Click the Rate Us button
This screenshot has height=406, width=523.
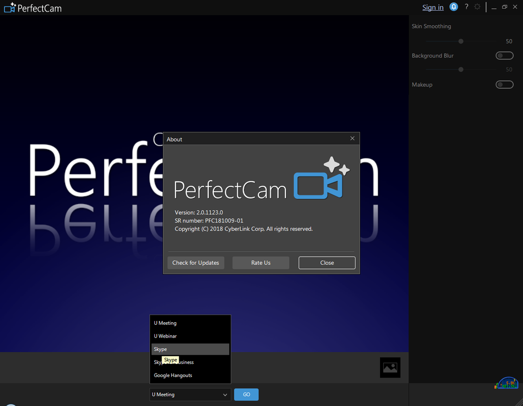tap(261, 263)
